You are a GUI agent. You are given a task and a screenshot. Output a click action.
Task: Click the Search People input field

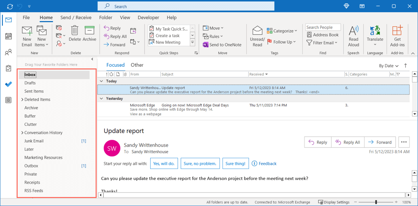pyautogui.click(x=323, y=27)
